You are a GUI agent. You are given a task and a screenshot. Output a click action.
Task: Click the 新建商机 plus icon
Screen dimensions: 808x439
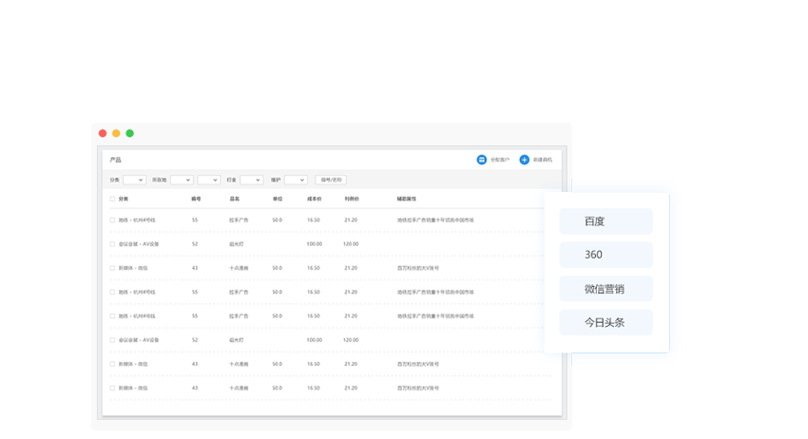pyautogui.click(x=524, y=160)
